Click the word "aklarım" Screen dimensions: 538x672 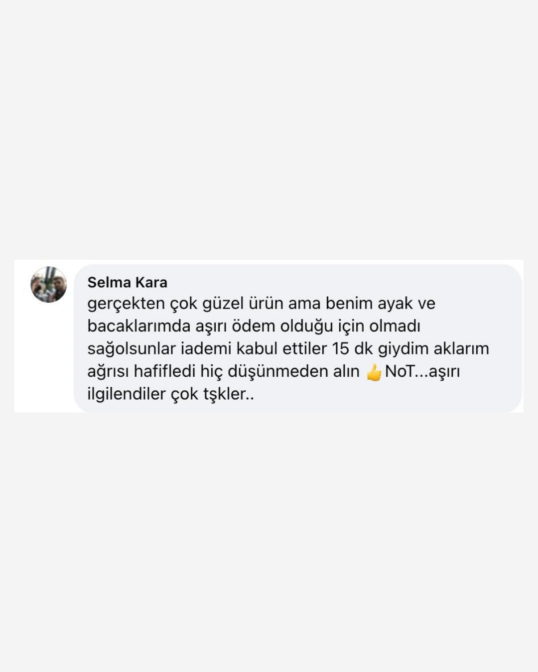[x=461, y=349]
